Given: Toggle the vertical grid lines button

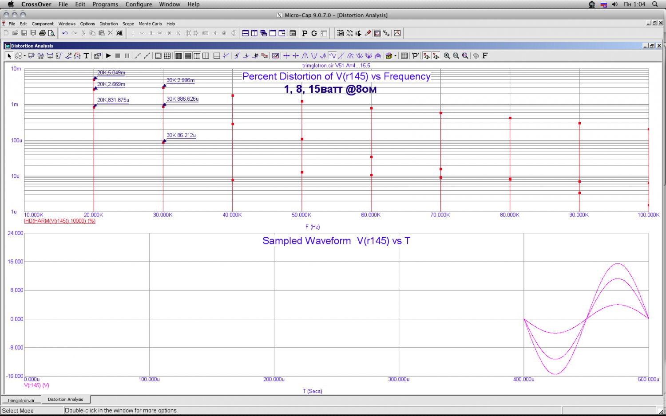Looking at the screenshot, I should point(178,56).
